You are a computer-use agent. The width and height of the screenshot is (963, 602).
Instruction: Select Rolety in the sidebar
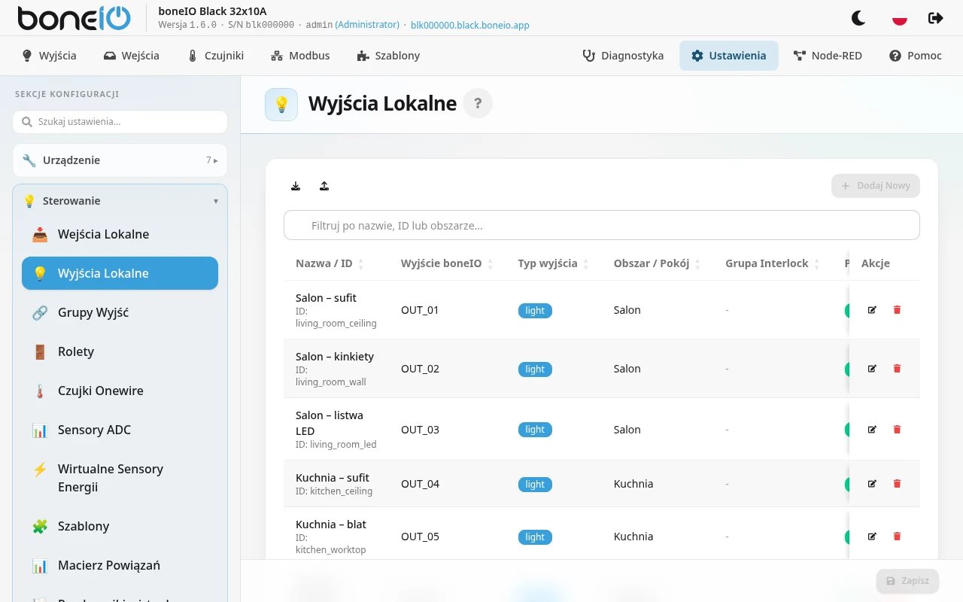click(120, 351)
